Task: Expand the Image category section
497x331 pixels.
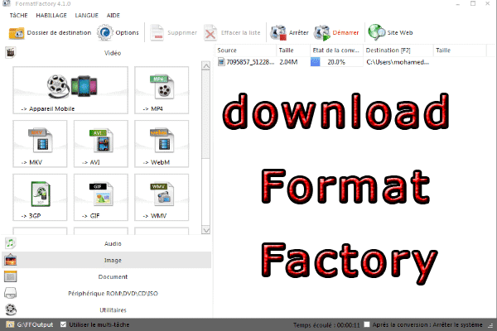Action: click(x=107, y=260)
